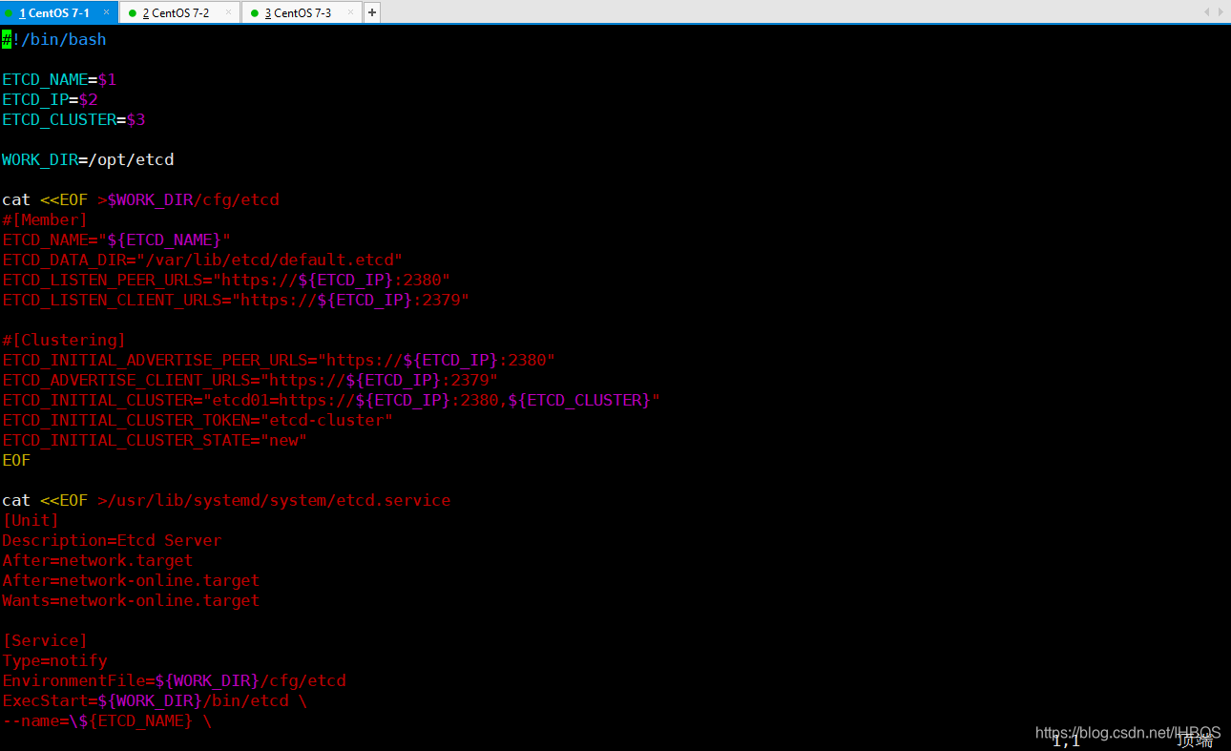1231x751 pixels.
Task: Click the ETCD_LISTEN_PEER_URLS line
Action: 226,280
